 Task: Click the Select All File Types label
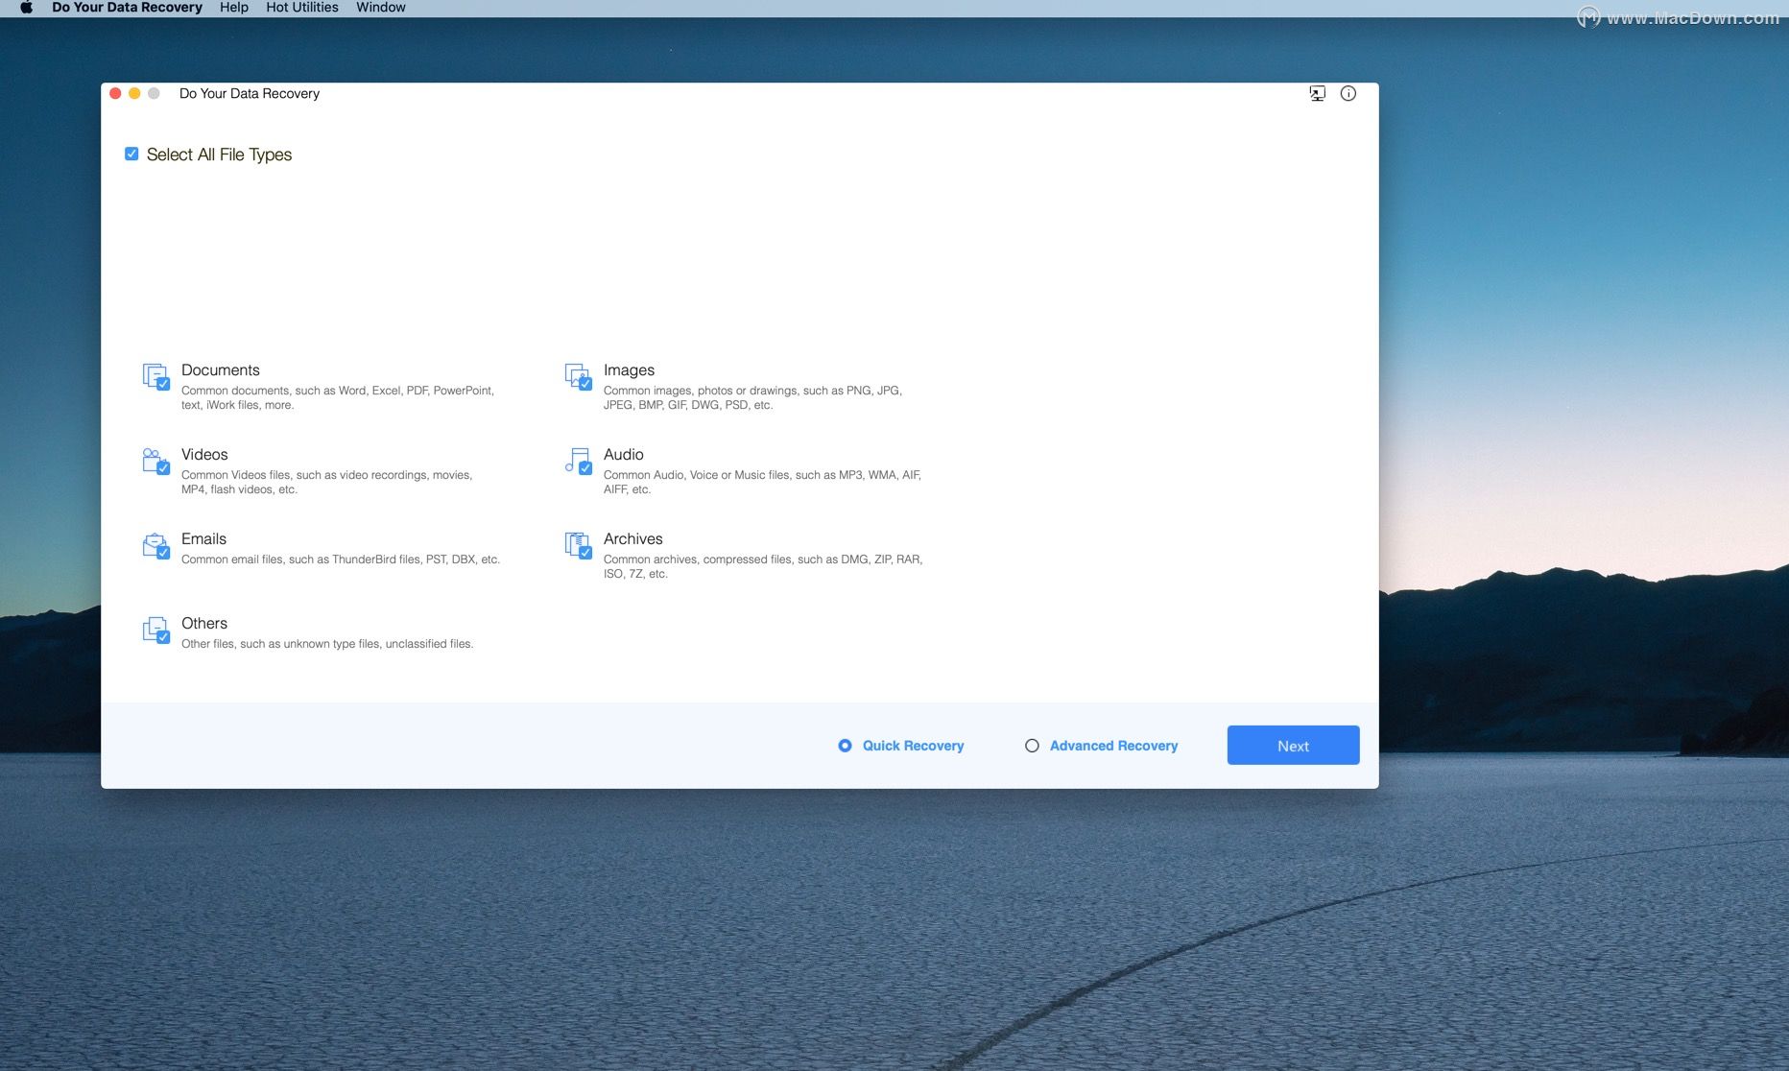[219, 155]
